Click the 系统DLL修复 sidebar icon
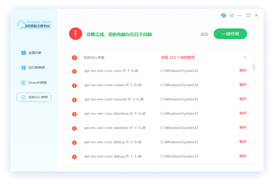 pyautogui.click(x=23, y=97)
